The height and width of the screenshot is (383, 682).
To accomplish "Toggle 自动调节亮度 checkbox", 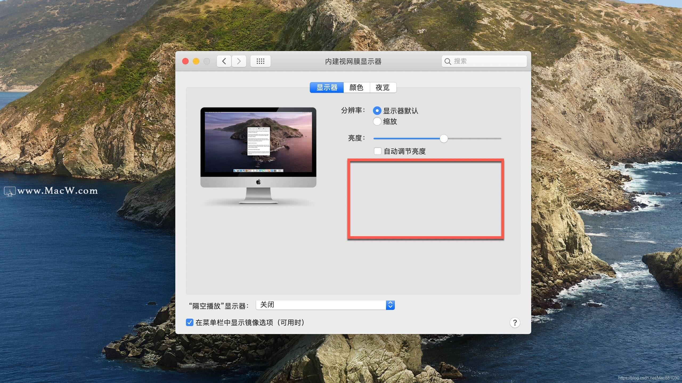I will pyautogui.click(x=377, y=151).
